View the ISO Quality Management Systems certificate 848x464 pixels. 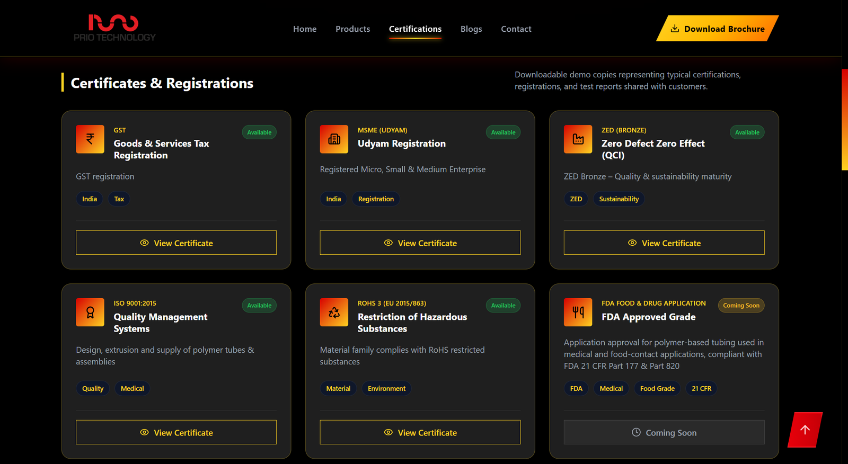(x=176, y=432)
